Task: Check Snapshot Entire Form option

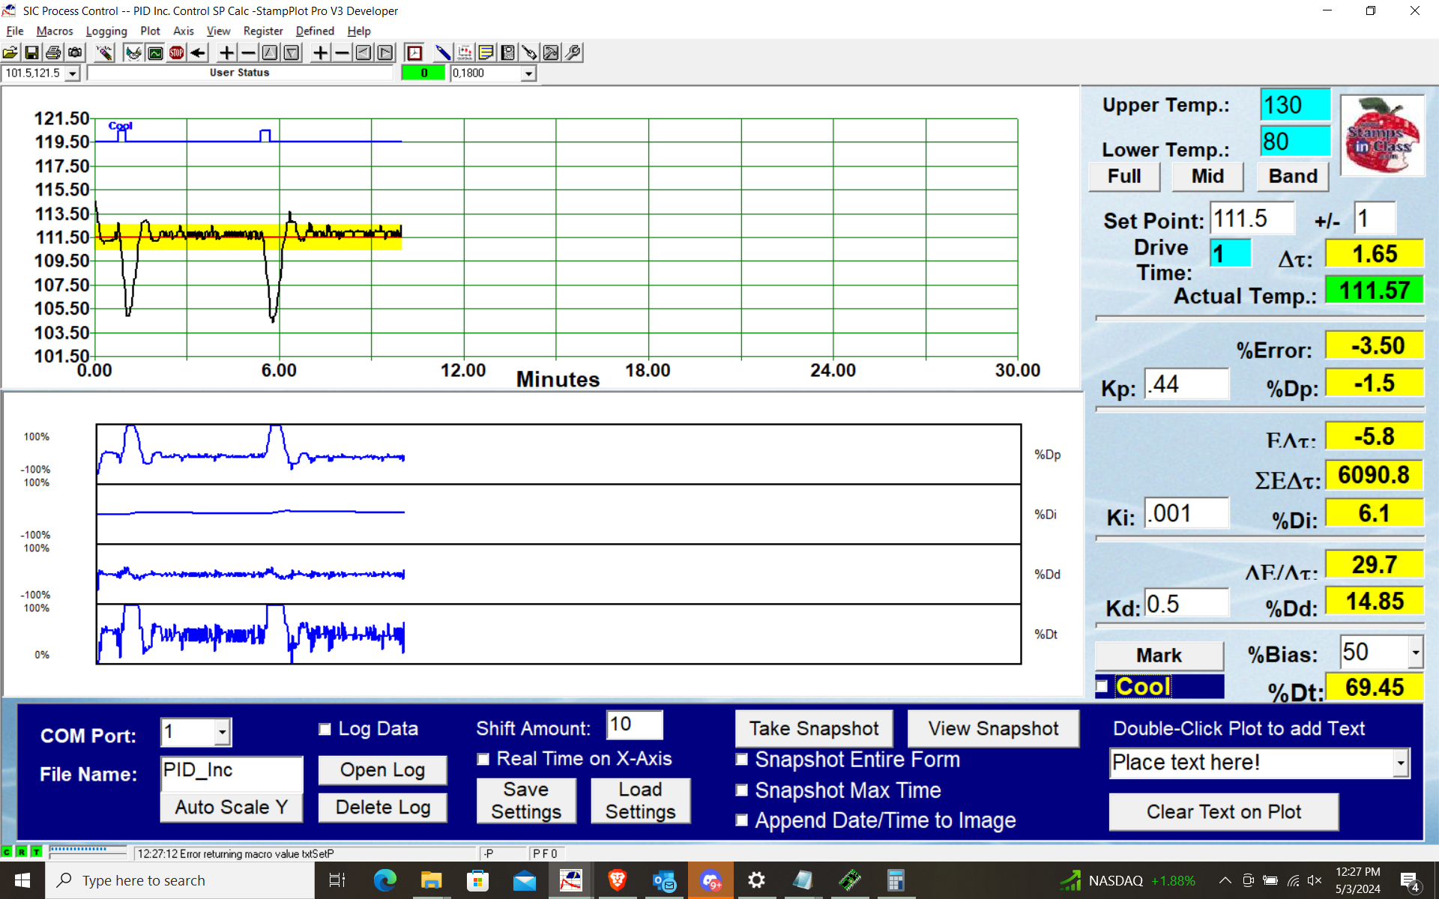Action: point(742,760)
